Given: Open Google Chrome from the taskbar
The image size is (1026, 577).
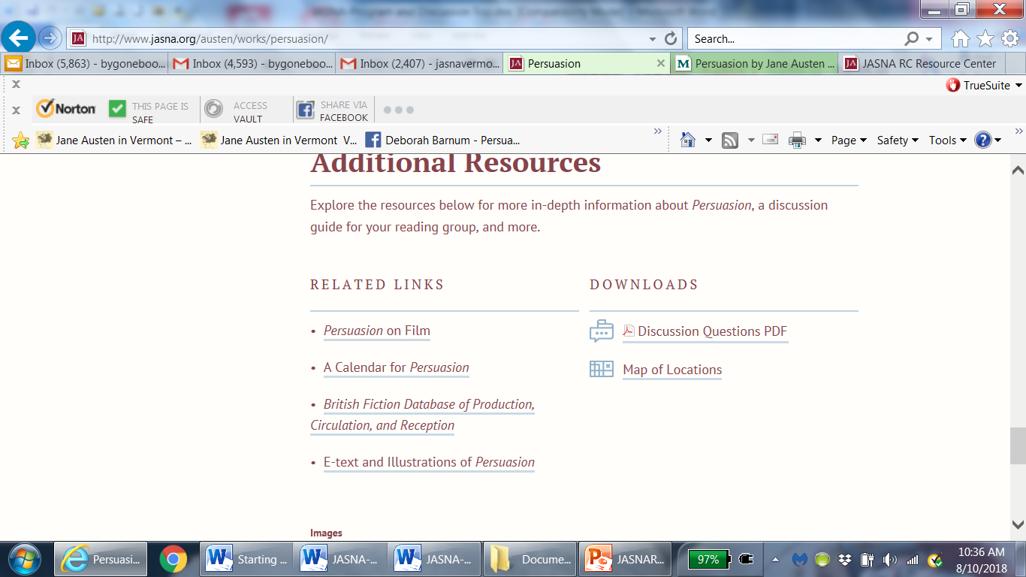Looking at the screenshot, I should click(173, 559).
